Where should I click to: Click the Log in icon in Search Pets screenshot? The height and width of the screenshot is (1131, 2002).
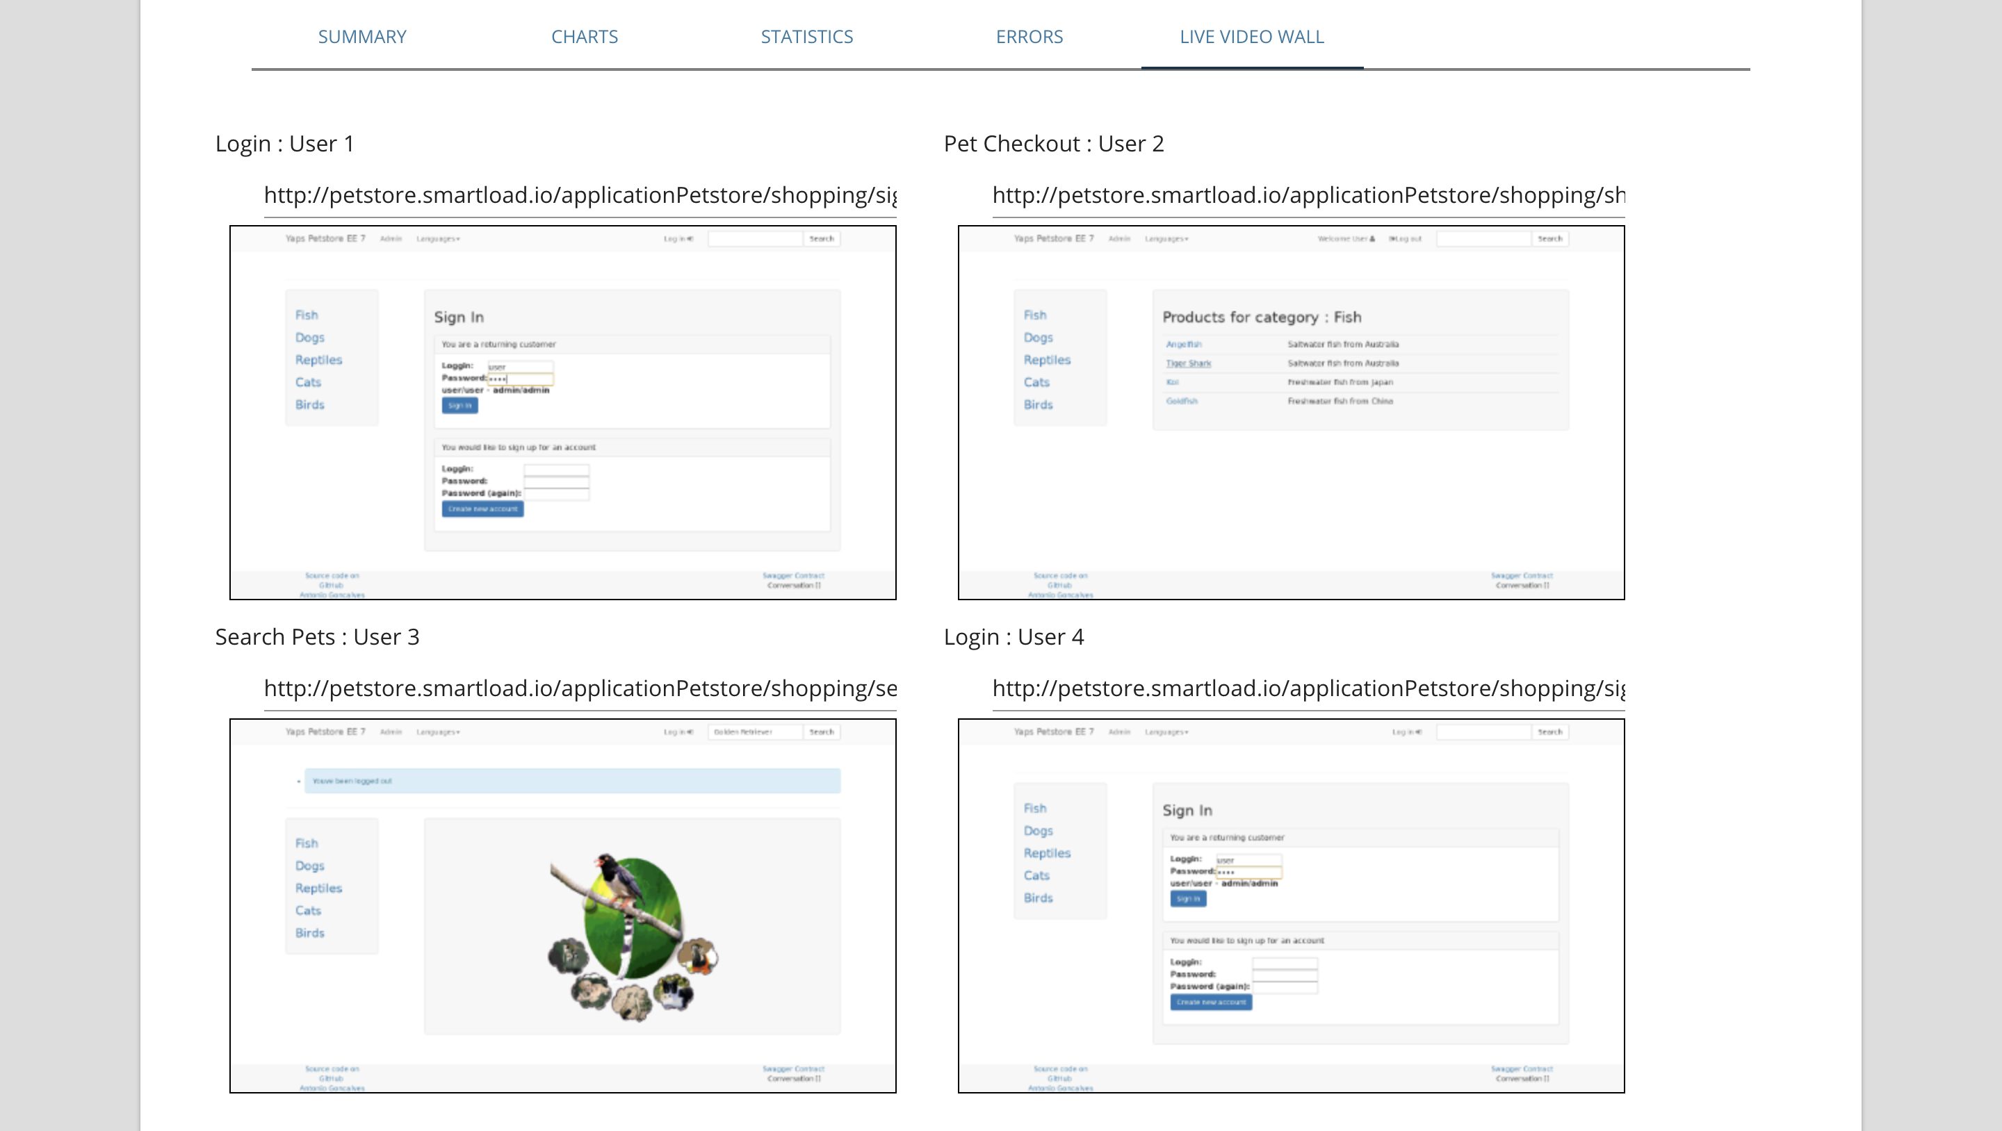(689, 731)
